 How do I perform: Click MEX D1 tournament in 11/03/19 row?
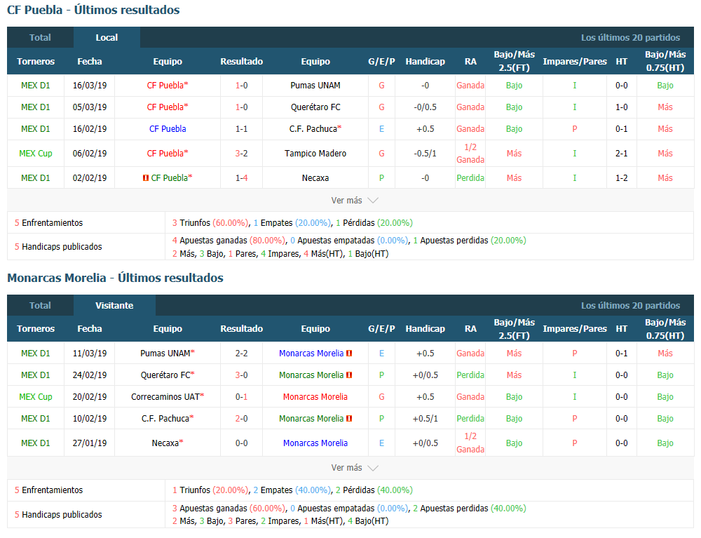pyautogui.click(x=36, y=354)
